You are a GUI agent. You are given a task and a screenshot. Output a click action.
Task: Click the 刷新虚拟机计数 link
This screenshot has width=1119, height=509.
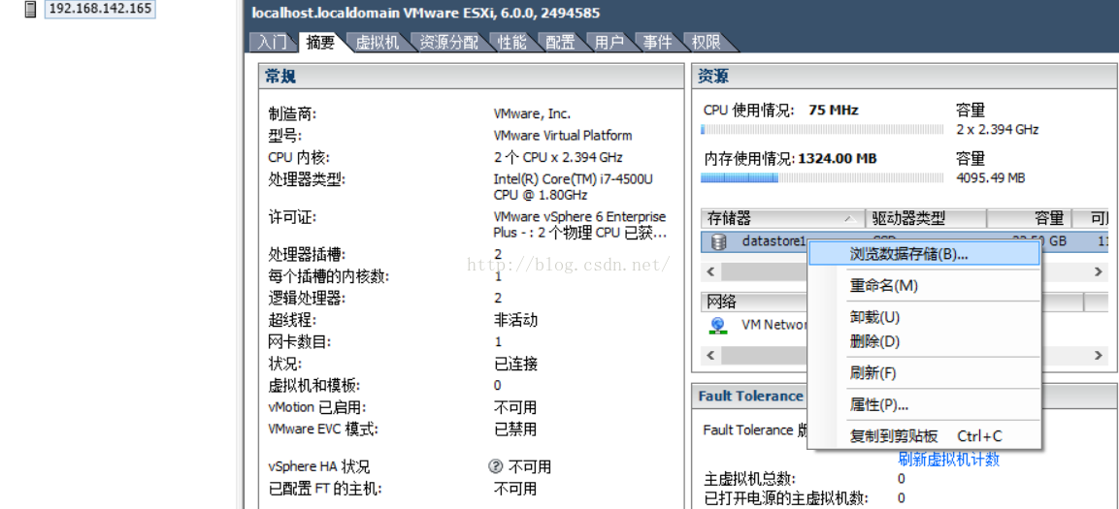point(948,460)
